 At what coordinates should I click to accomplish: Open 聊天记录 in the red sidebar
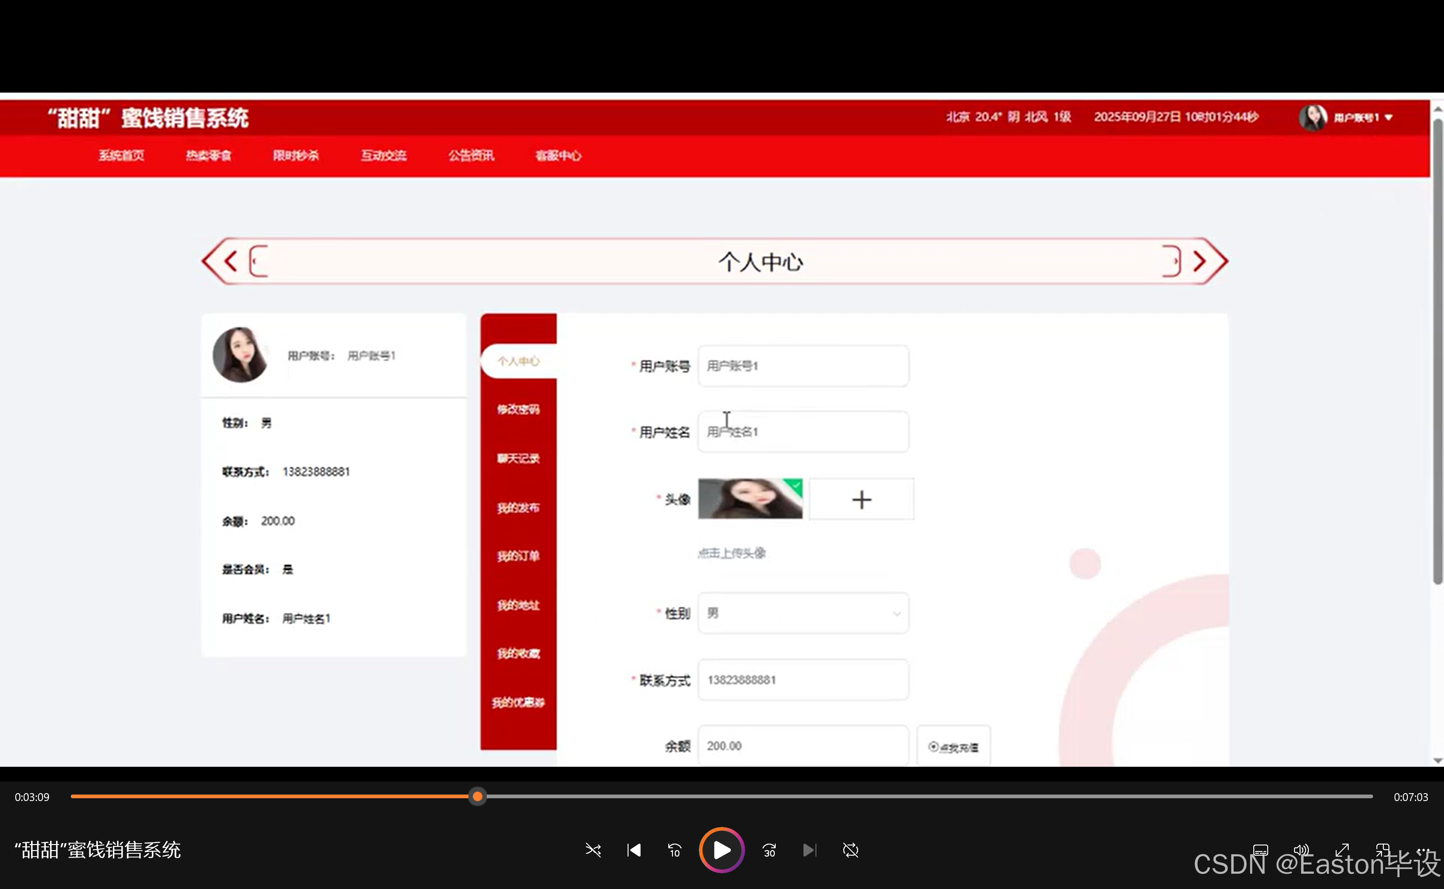[x=518, y=458]
